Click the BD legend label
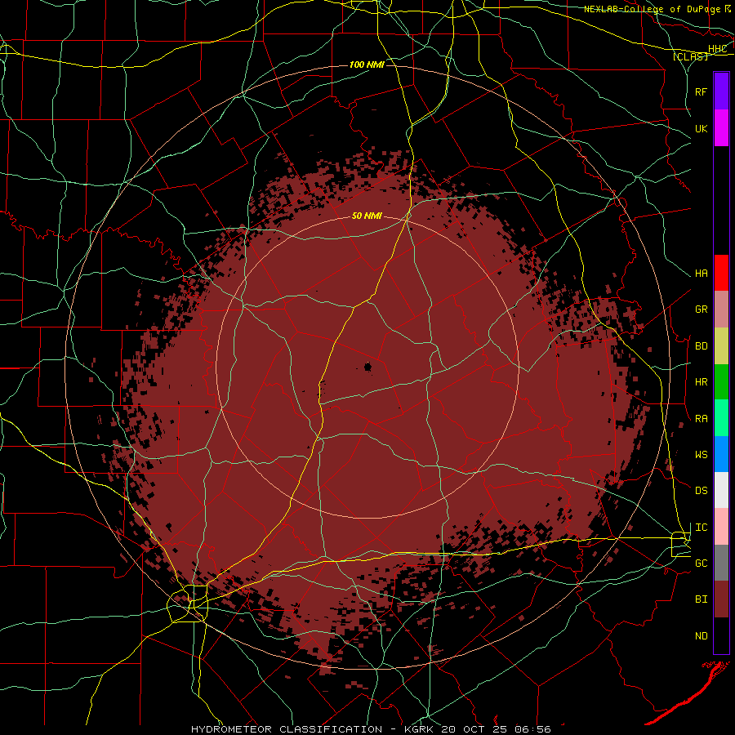This screenshot has height=735, width=735. (702, 346)
